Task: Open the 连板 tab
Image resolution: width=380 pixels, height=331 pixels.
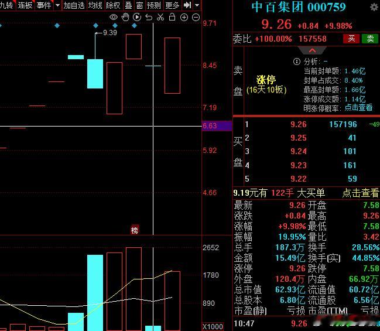Action: tap(25, 5)
